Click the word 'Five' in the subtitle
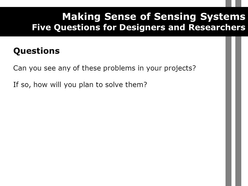This screenshot has width=248, height=186. [x=41, y=27]
